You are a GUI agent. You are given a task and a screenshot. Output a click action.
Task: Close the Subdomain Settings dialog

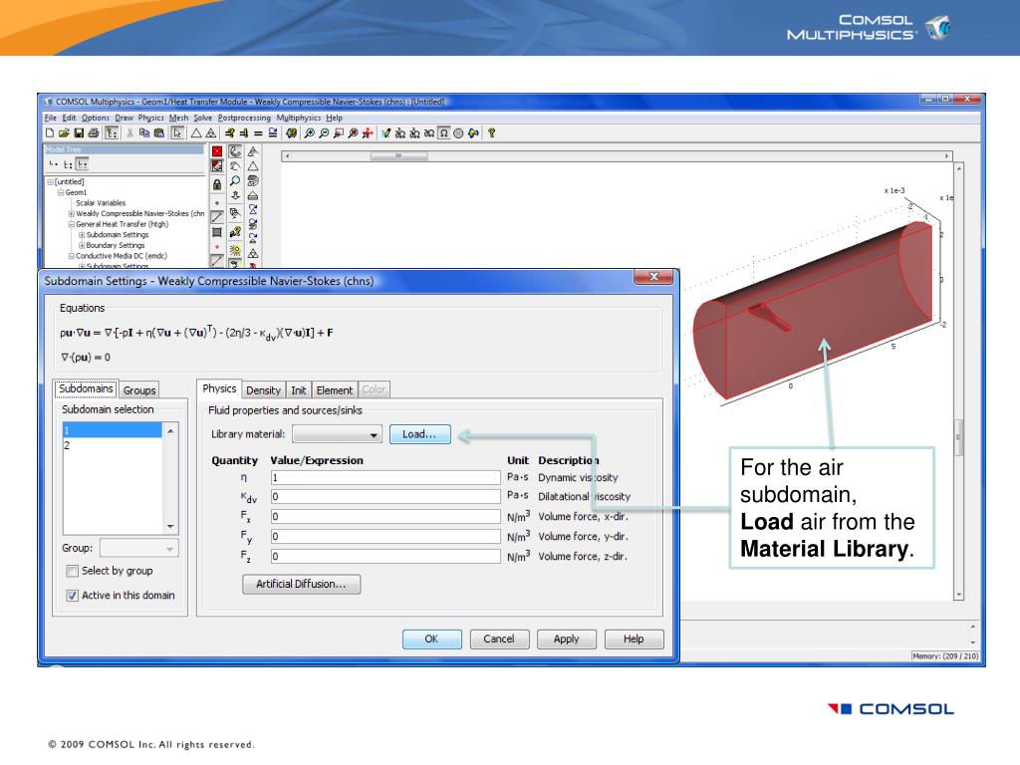coord(653,277)
